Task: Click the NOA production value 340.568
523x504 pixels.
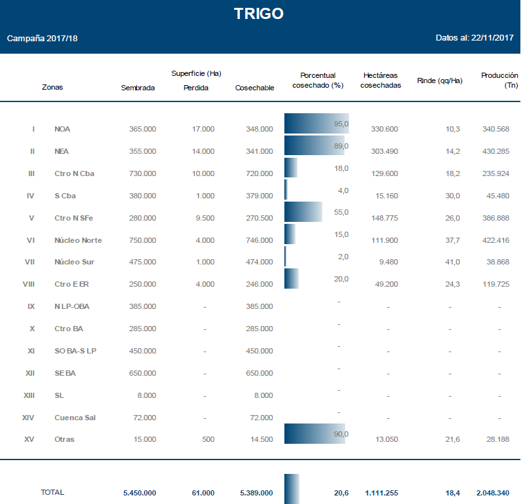Action: (x=496, y=130)
